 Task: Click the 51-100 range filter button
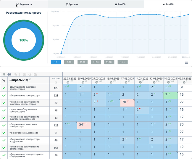tap(109, 62)
